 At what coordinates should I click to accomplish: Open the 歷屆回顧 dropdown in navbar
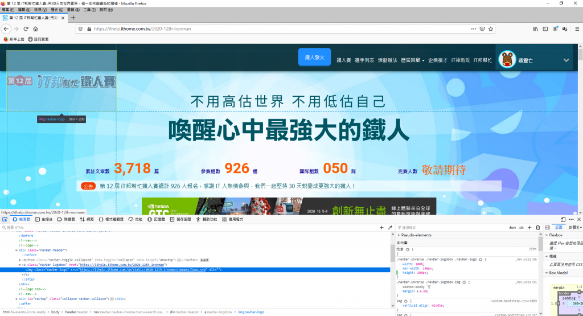click(x=412, y=60)
